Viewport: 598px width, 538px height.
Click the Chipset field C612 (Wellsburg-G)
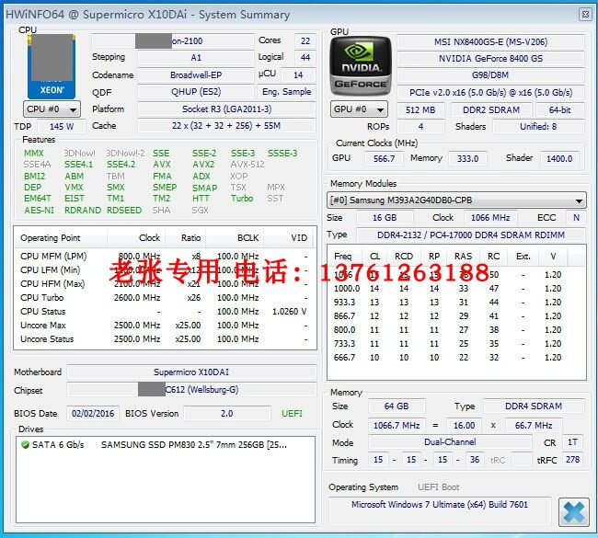[x=191, y=390]
